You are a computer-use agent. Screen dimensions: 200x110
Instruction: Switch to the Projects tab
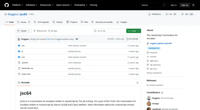click(72, 22)
